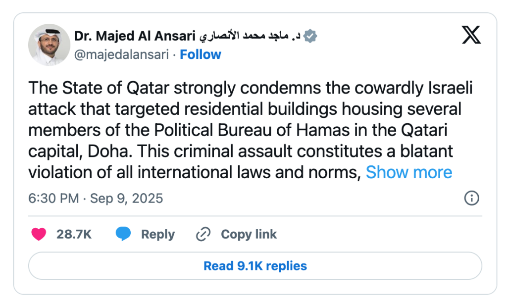Open Dr. Majed Al Ansari's profile photo
Viewport: 507px width, 308px height.
point(49,45)
